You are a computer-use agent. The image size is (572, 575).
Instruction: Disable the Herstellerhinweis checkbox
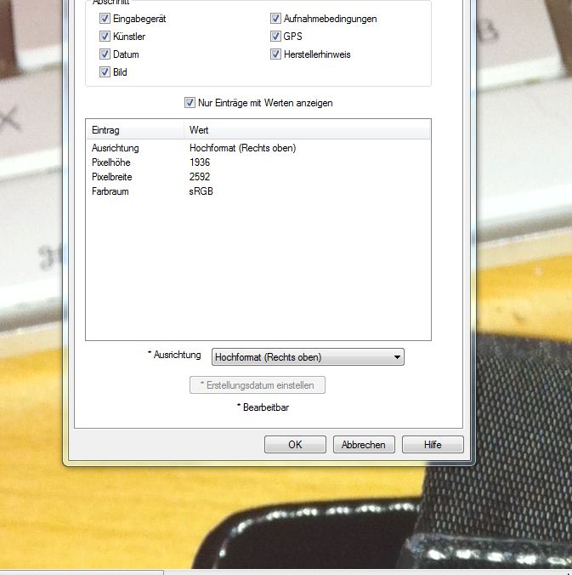276,54
